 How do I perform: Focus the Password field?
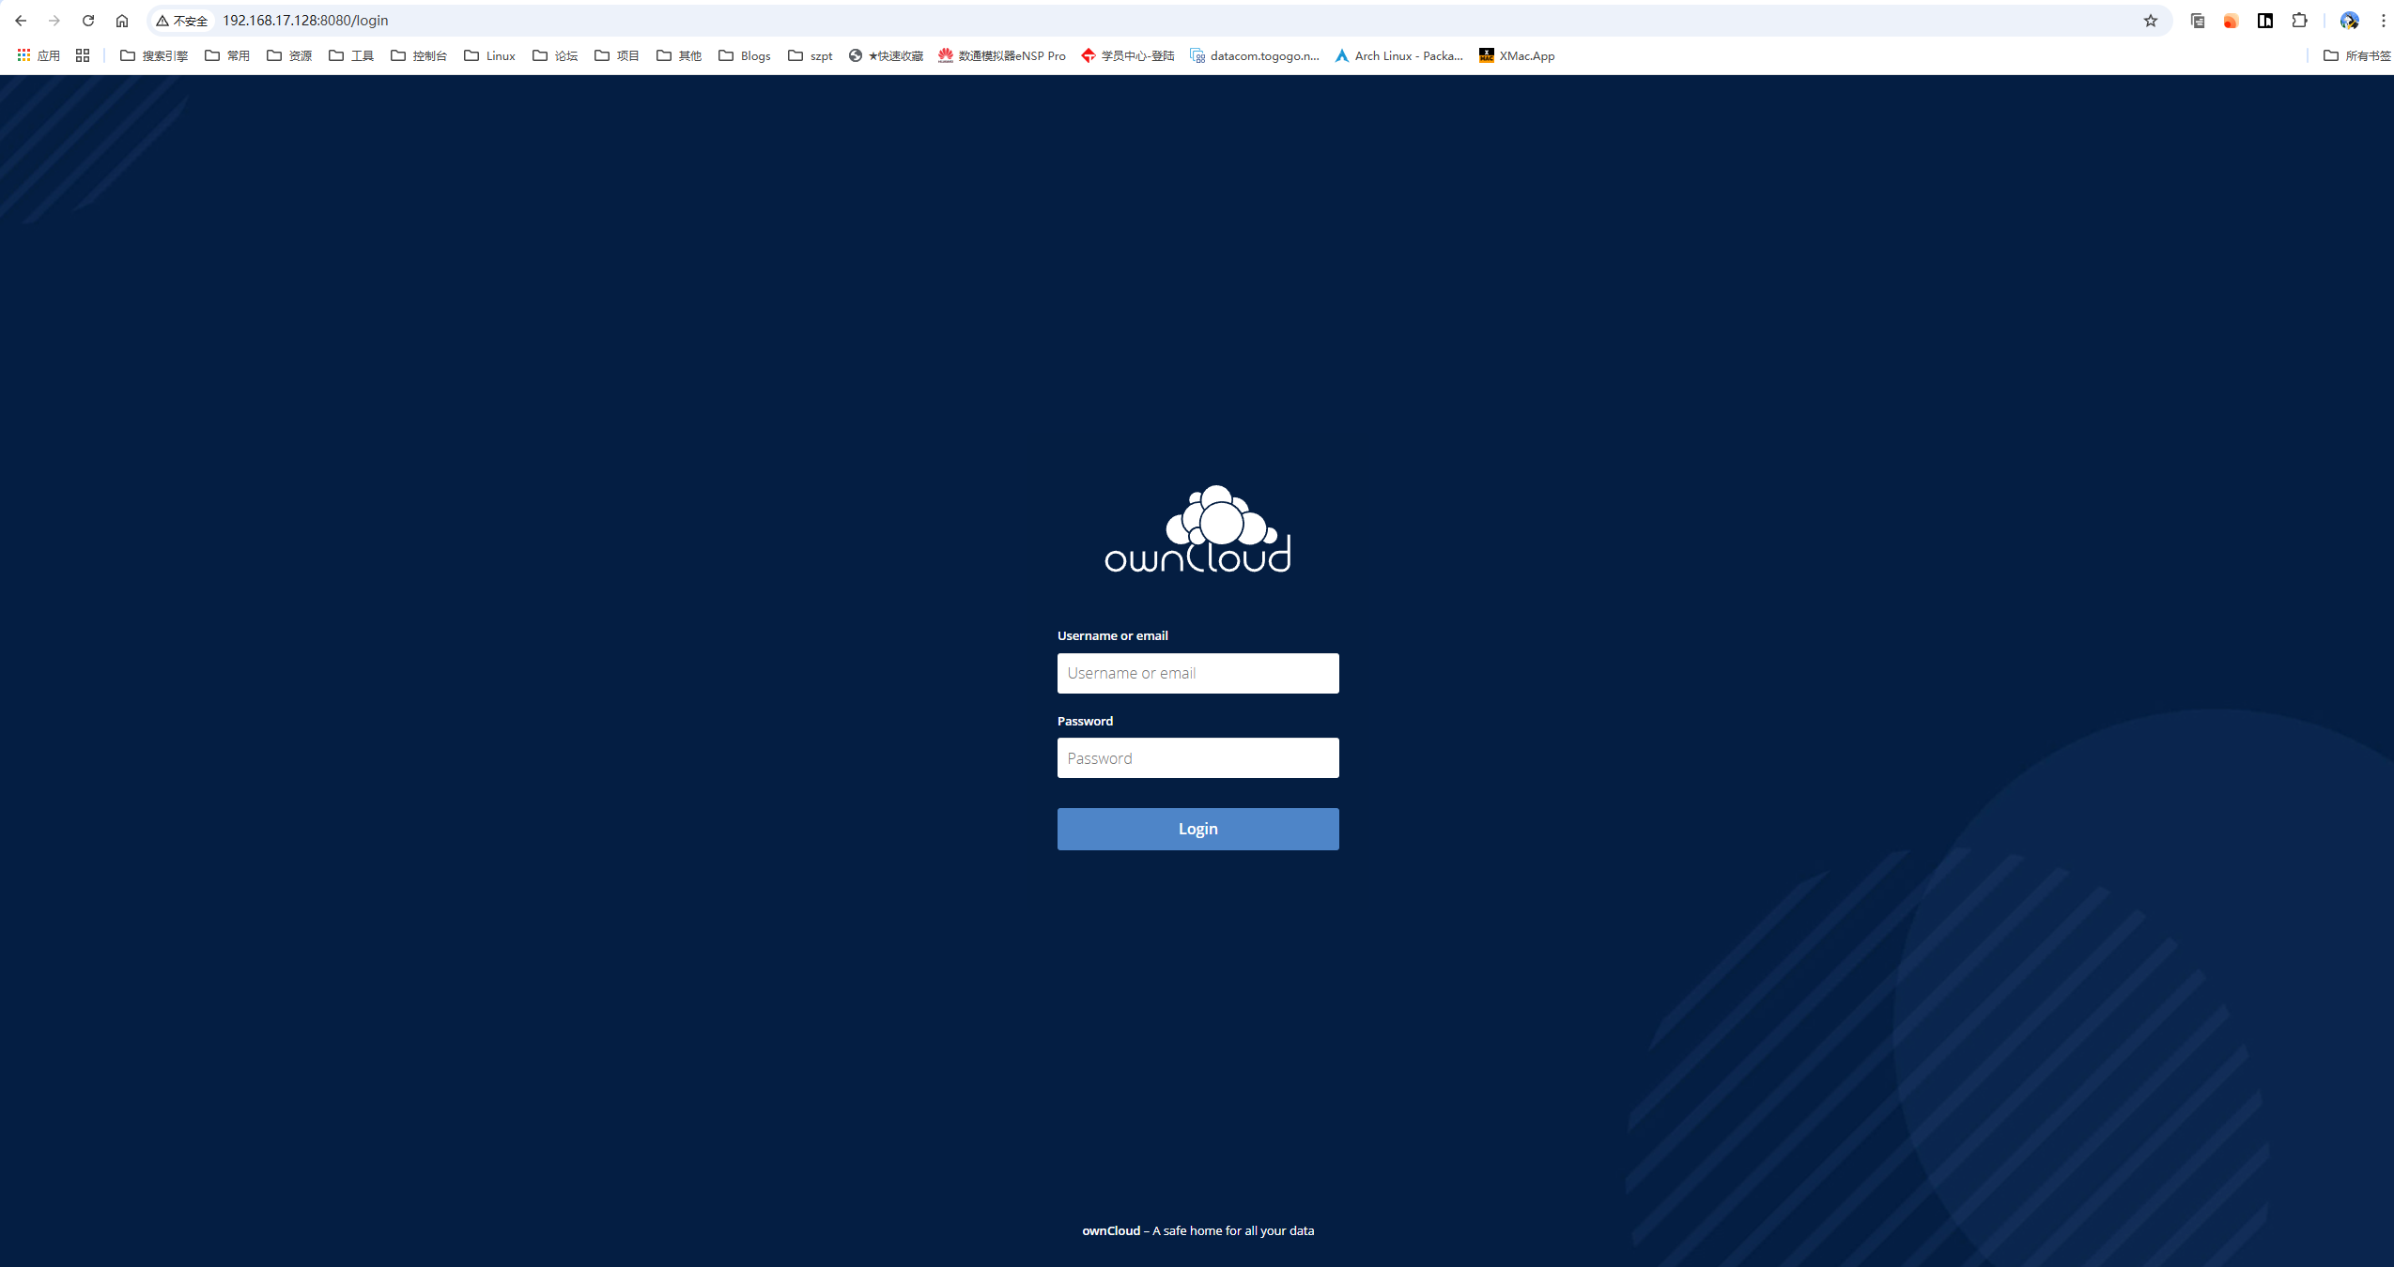1197,757
